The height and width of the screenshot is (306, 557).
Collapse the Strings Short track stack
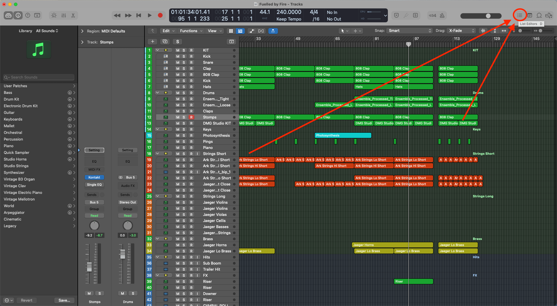tap(158, 154)
